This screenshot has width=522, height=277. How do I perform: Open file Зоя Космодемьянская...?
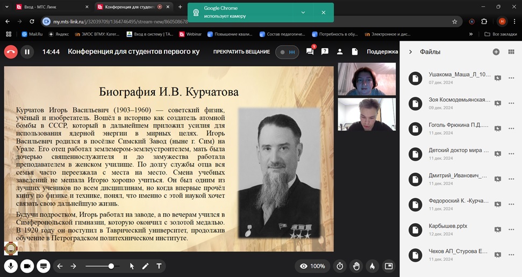(460, 100)
